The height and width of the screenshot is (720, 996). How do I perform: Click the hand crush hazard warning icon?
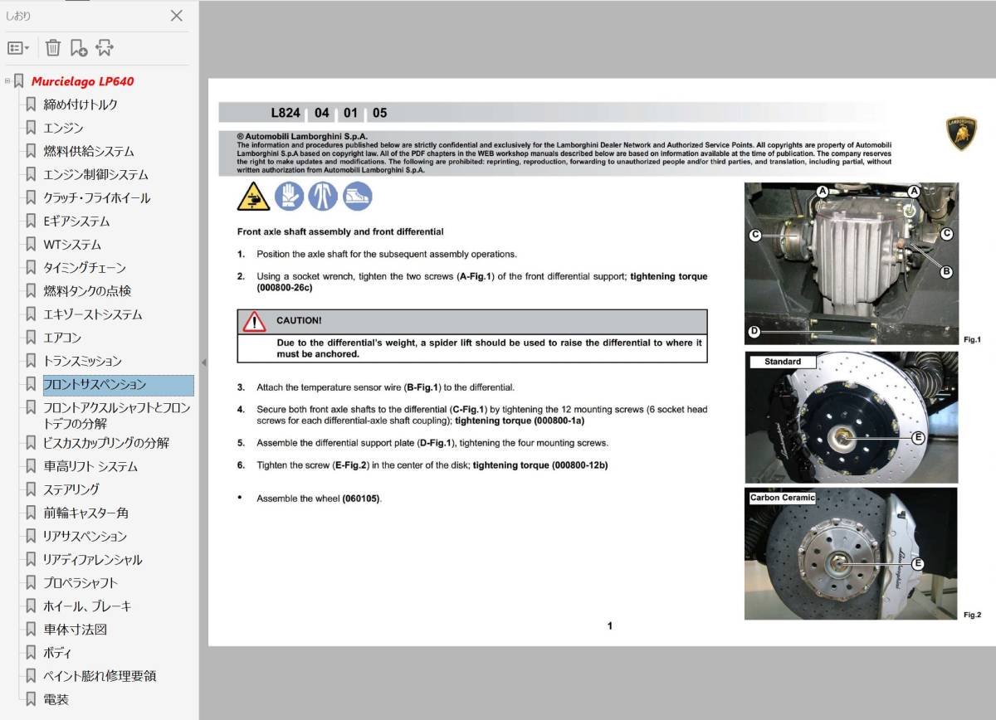coord(253,197)
